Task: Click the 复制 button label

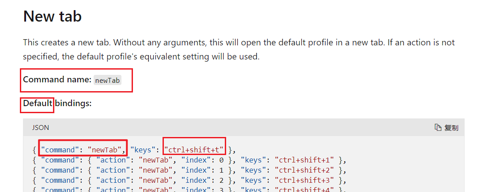Action: click(x=451, y=128)
